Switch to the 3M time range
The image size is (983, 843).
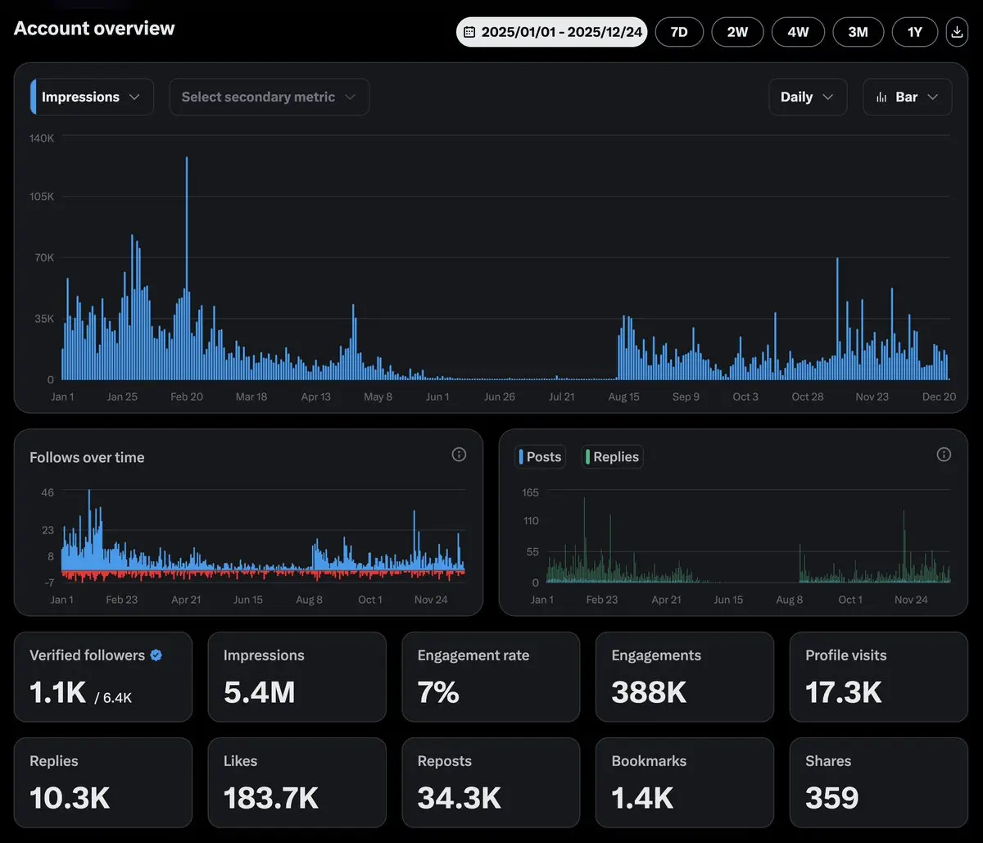858,32
